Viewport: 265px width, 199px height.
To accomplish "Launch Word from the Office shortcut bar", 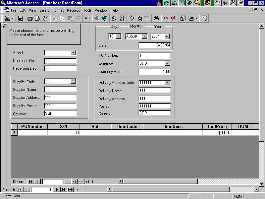I will 167,3.
